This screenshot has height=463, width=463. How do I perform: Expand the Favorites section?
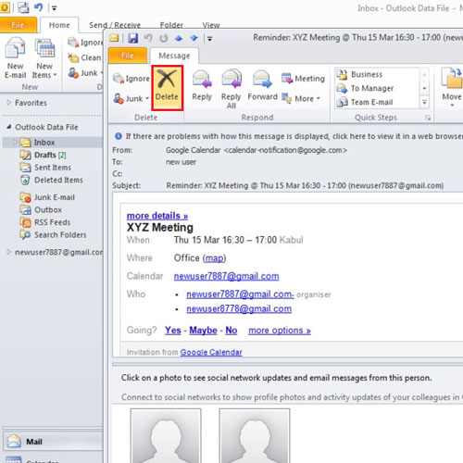(8, 103)
